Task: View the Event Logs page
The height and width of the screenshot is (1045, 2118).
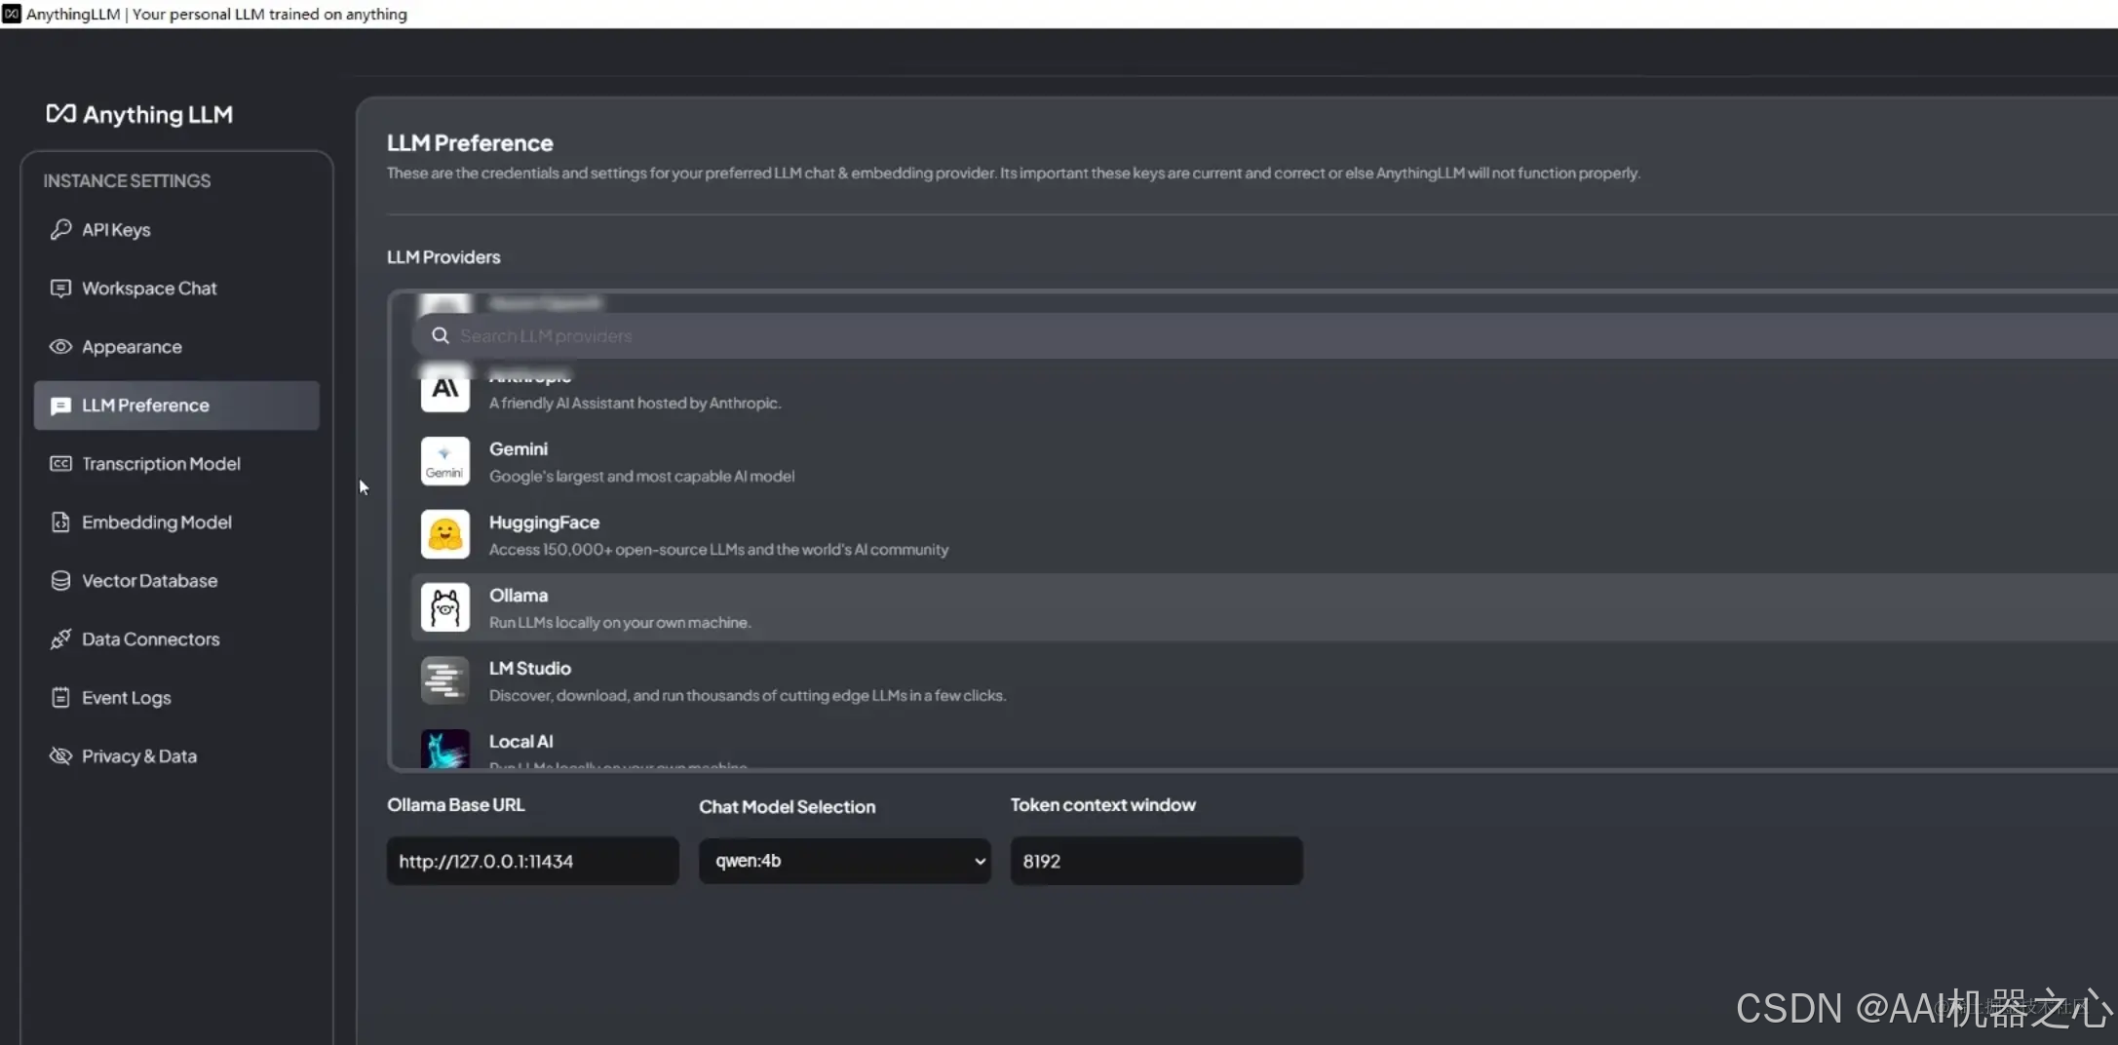Action: click(176, 697)
